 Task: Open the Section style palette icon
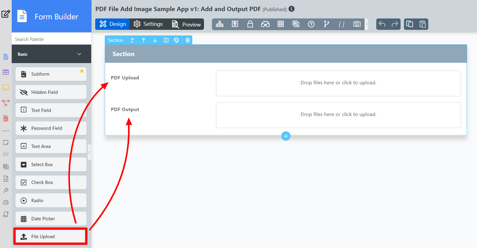point(176,40)
